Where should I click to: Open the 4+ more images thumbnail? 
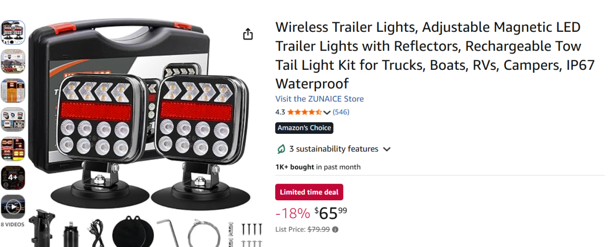(x=13, y=178)
